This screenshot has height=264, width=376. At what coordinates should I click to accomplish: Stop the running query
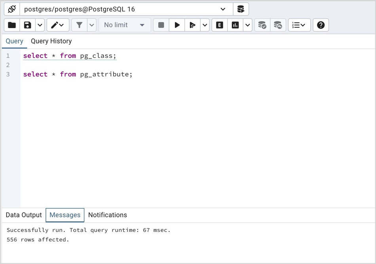coord(161,25)
